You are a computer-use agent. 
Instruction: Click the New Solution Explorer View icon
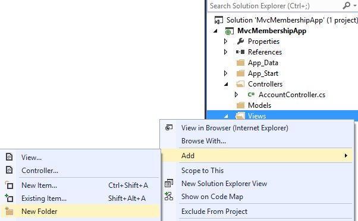pos(169,183)
